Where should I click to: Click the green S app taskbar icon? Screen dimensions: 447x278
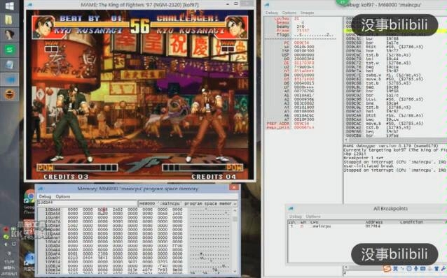[9, 50]
